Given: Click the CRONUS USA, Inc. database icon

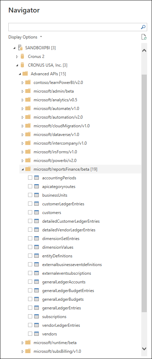Looking at the screenshot, I should (x=22, y=65).
